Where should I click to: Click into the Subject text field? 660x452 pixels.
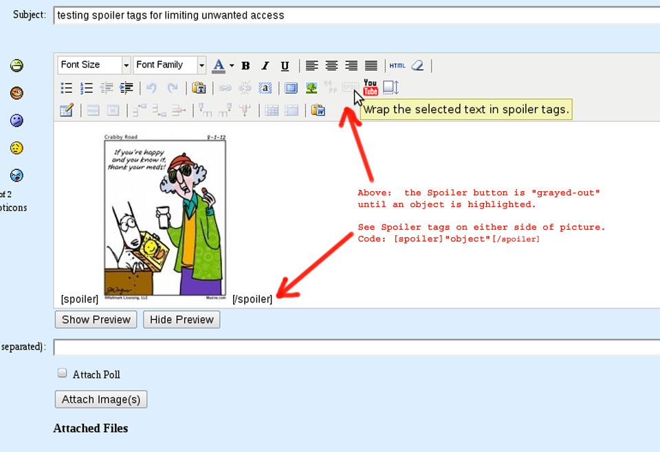click(356, 14)
